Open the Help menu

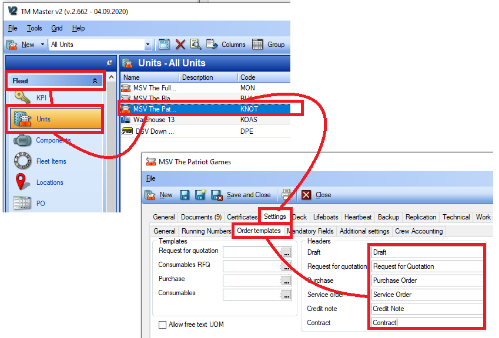pyautogui.click(x=78, y=28)
